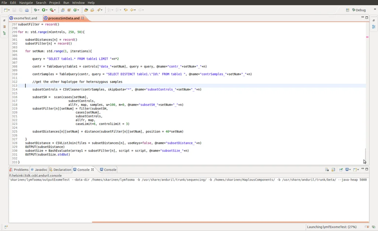Switch to the Debug perspective
Image resolution: width=378 pixels, height=231 pixels.
[358, 10]
